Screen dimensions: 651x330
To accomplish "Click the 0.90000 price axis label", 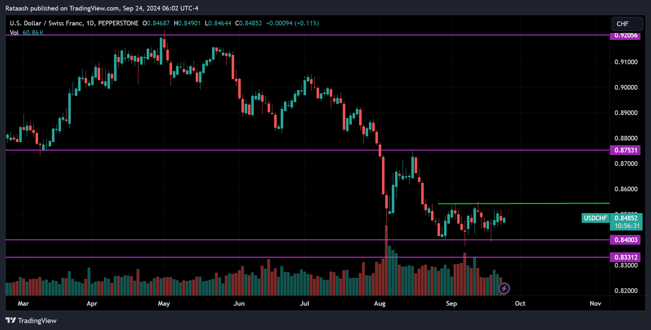I will point(626,87).
